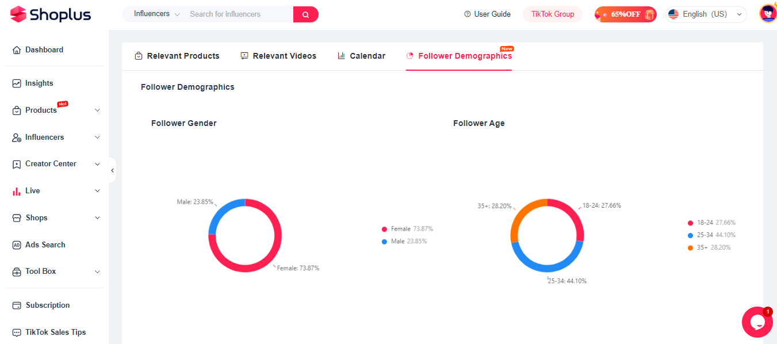Toggle 18-24 series in age legend
This screenshot has width=777, height=344.
click(x=711, y=223)
